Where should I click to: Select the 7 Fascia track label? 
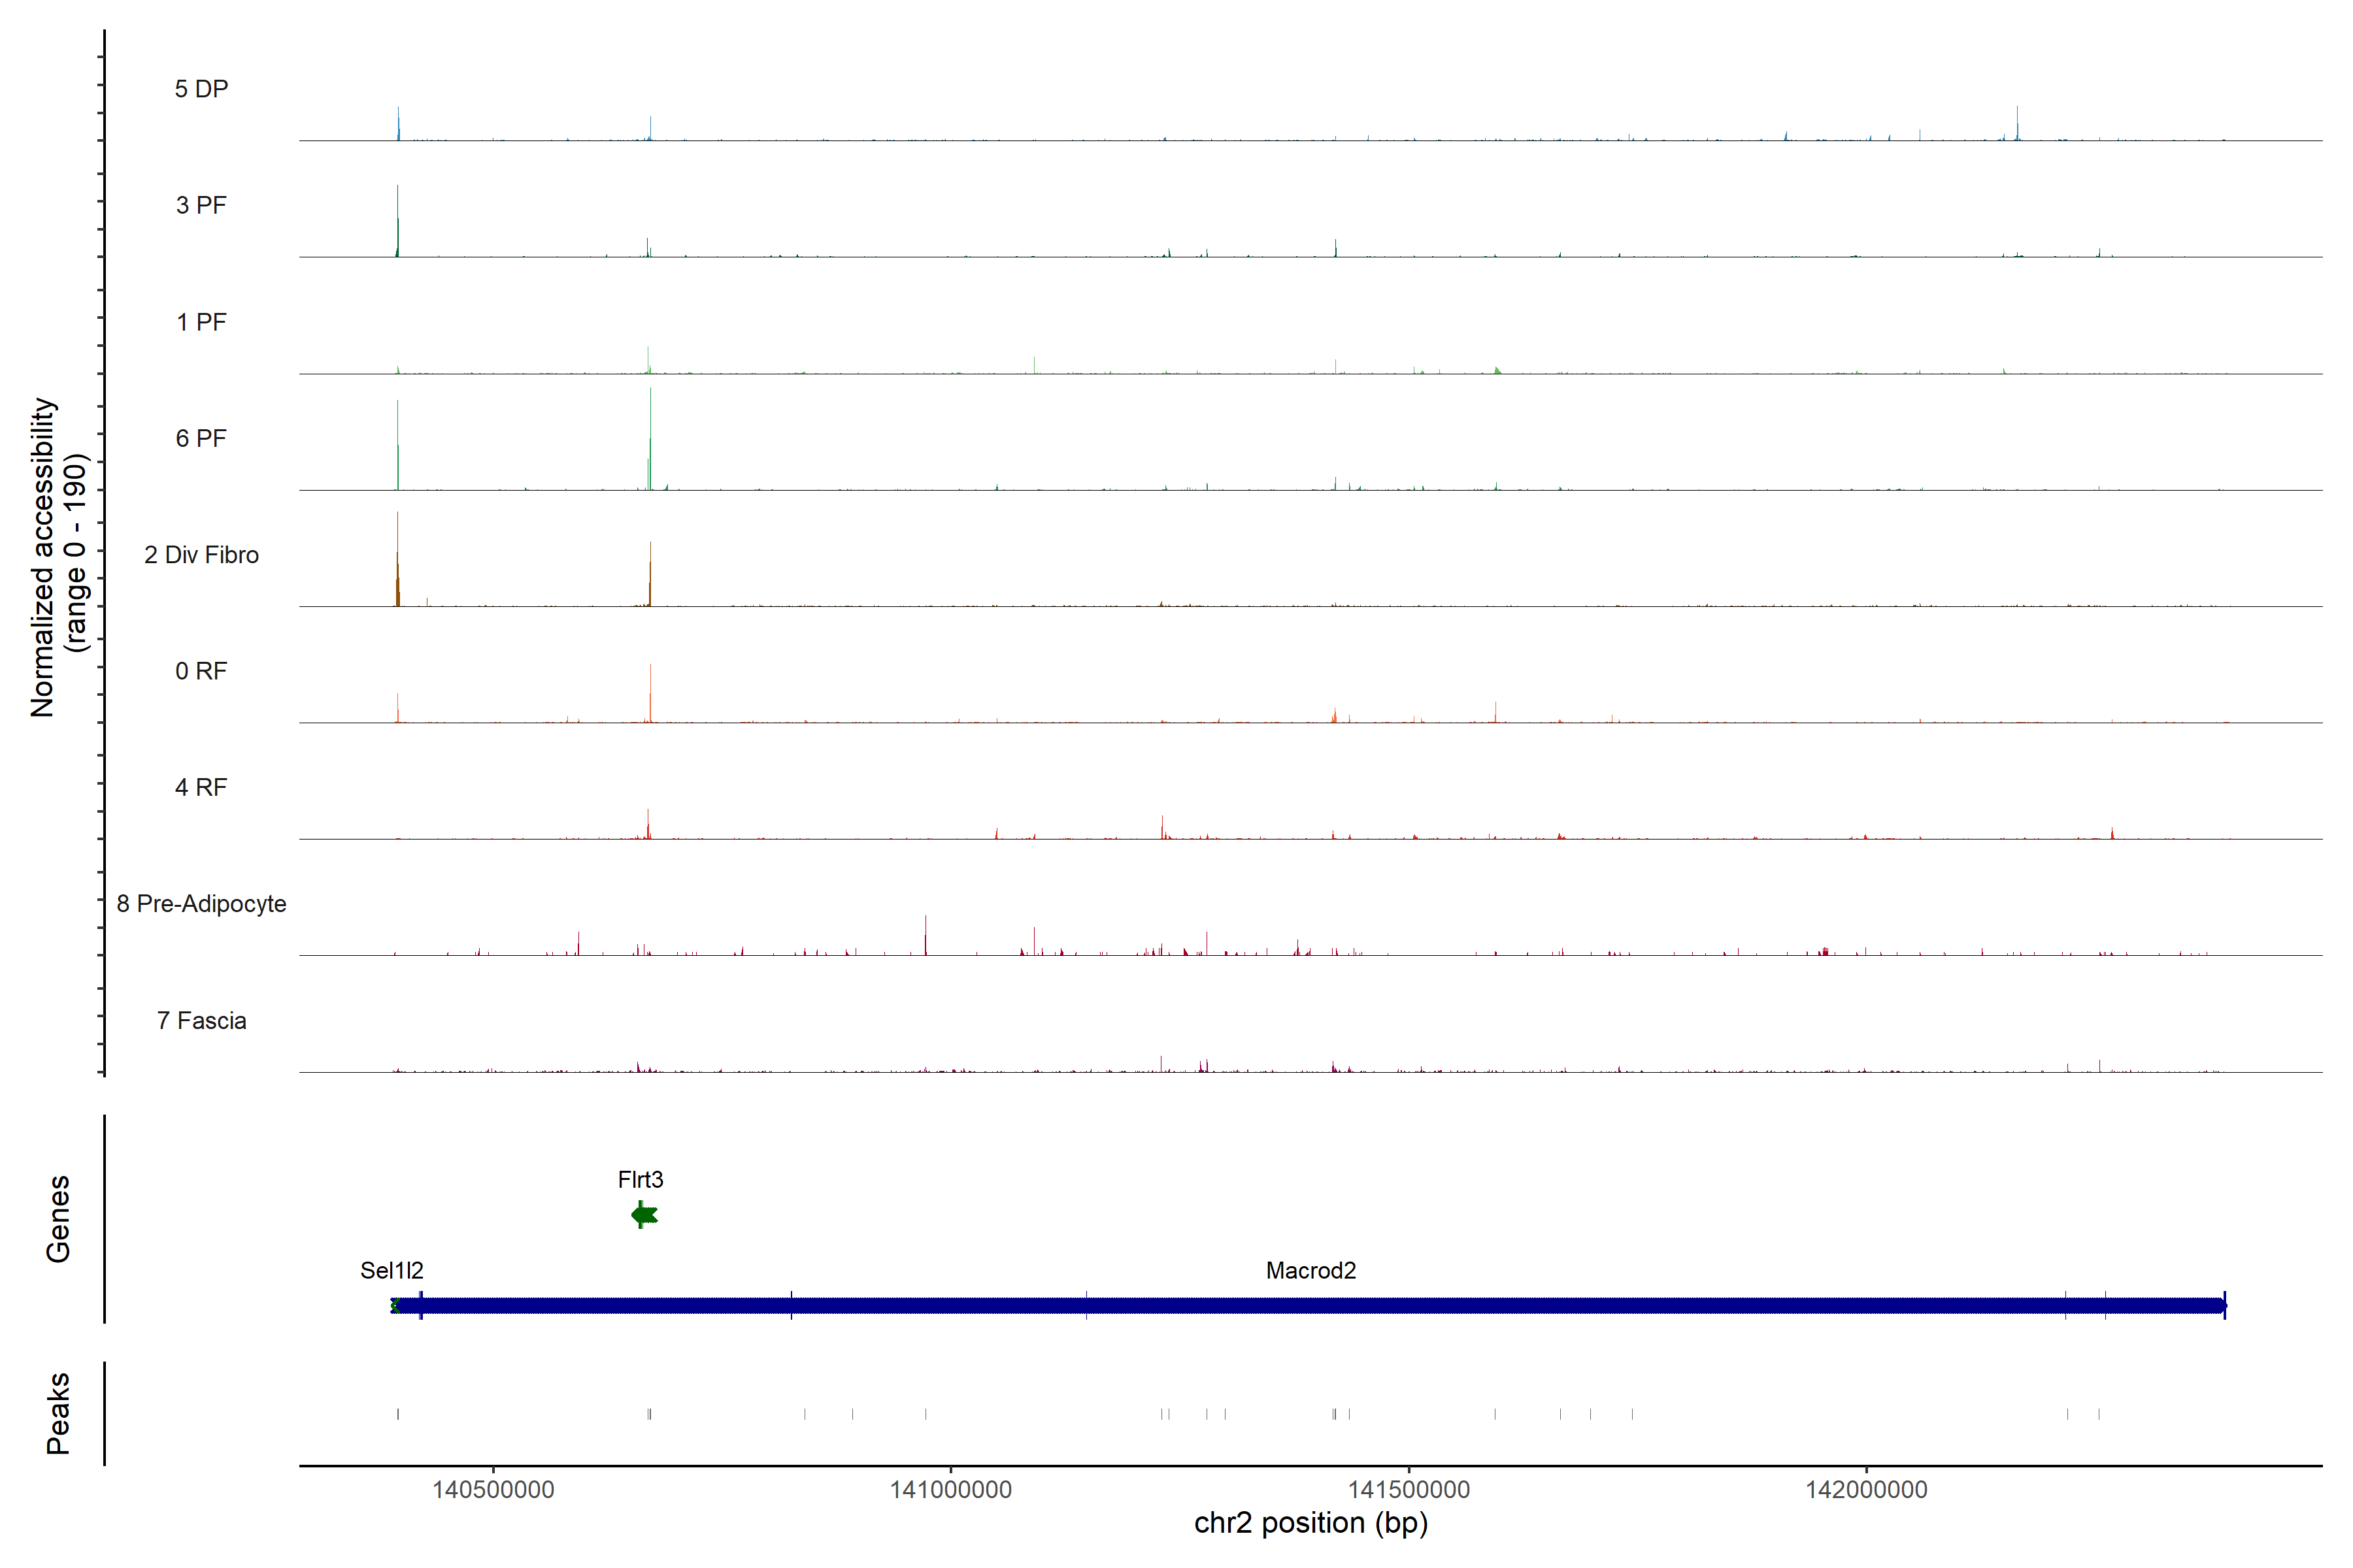pos(201,1020)
